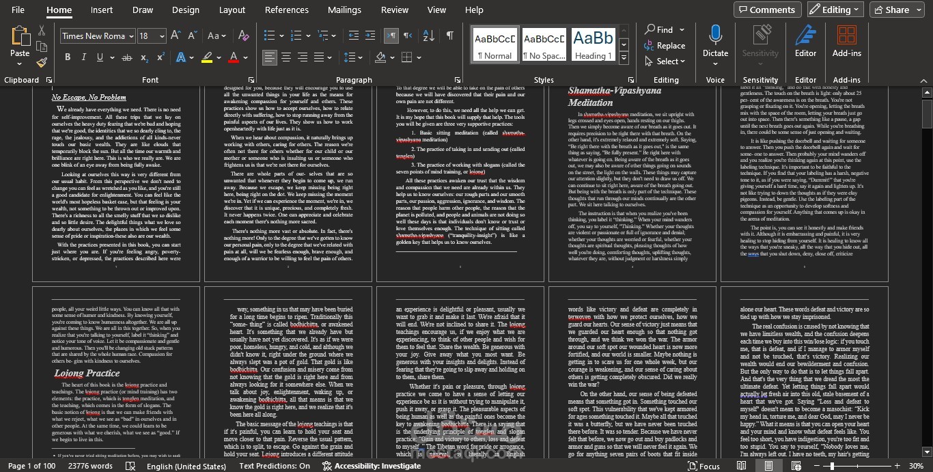
Task: Toggle align left
Action: pyautogui.click(x=270, y=57)
